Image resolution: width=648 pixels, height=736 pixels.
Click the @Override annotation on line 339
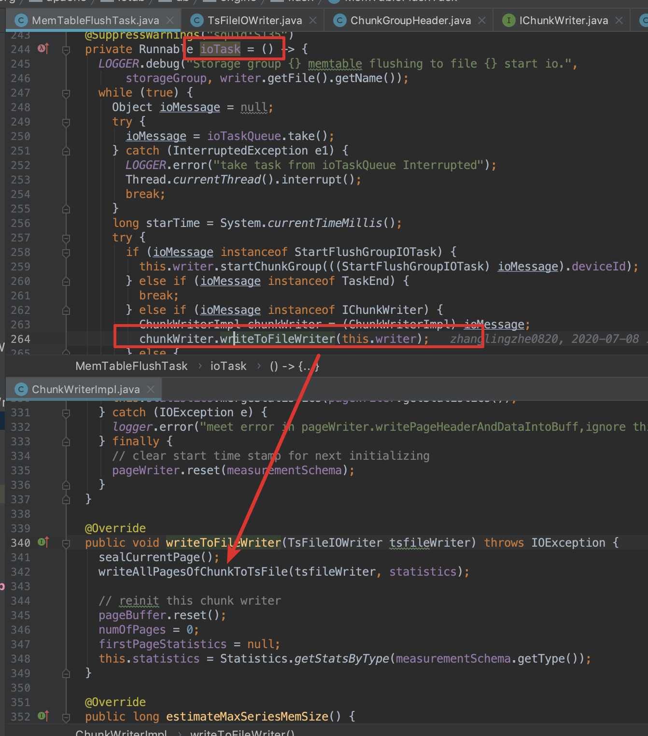[115, 528]
